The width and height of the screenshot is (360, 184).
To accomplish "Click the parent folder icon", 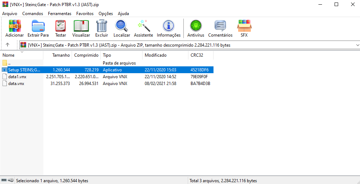I will (5, 63).
